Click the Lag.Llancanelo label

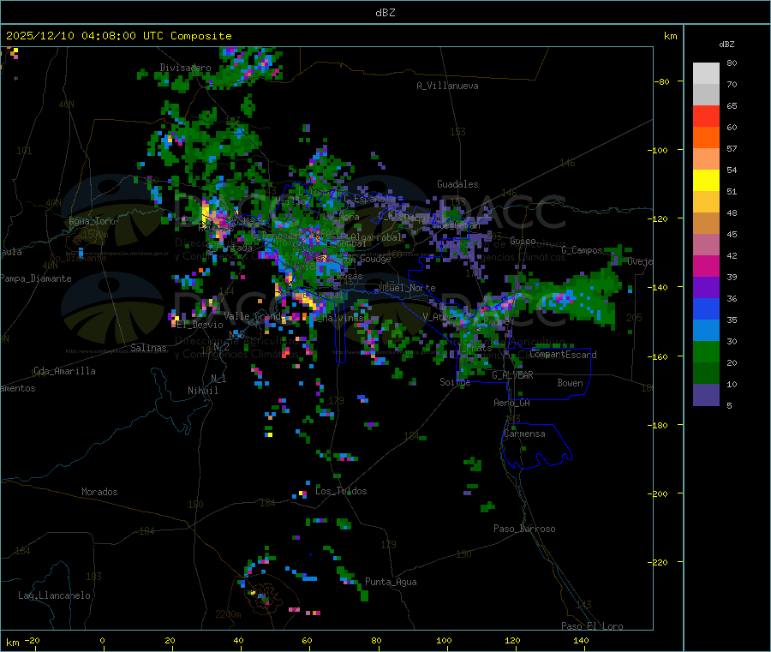pyautogui.click(x=54, y=595)
